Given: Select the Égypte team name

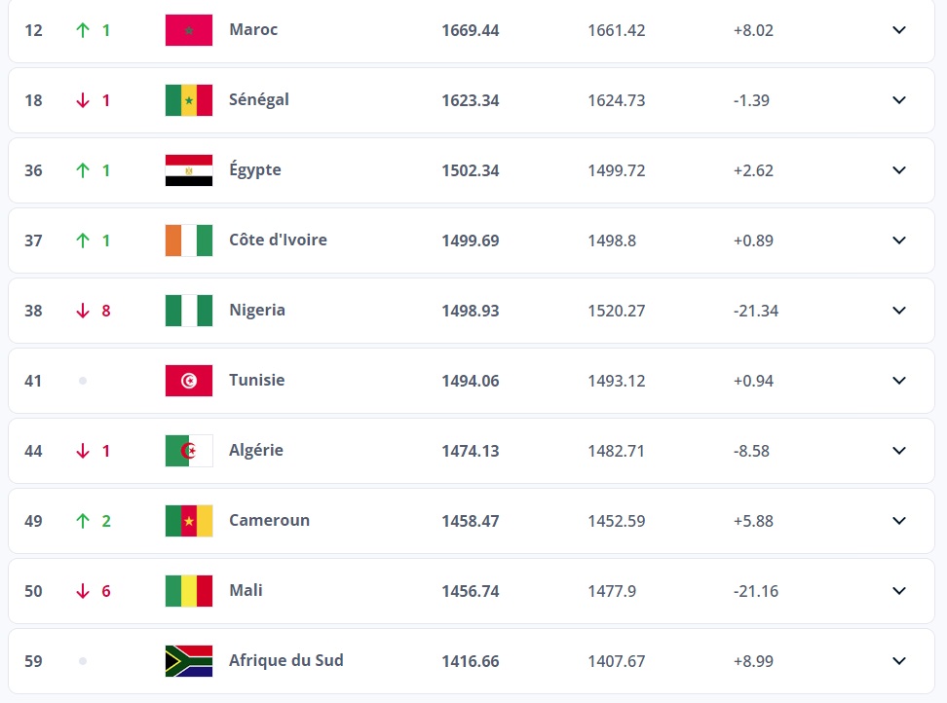Looking at the screenshot, I should 255,169.
